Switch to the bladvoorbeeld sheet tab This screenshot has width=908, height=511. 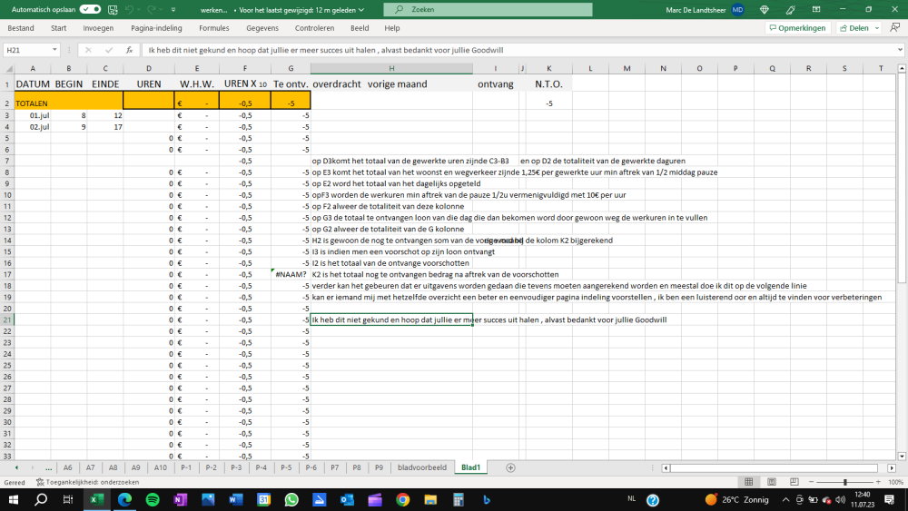pos(422,467)
